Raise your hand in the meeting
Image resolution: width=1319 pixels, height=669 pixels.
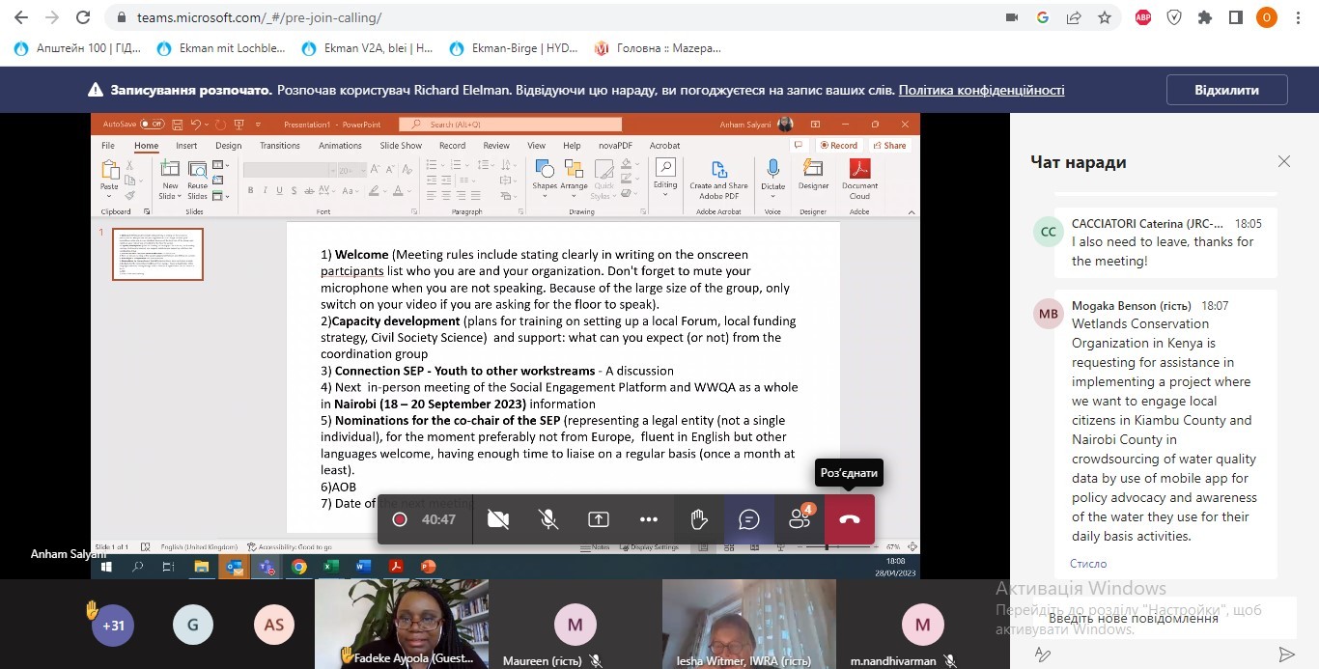pyautogui.click(x=699, y=519)
